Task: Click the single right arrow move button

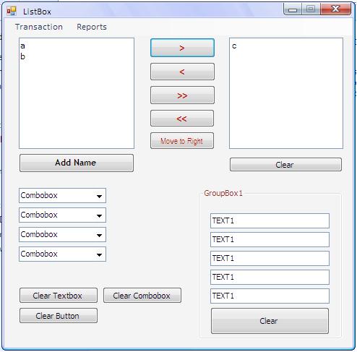Action: (x=182, y=48)
